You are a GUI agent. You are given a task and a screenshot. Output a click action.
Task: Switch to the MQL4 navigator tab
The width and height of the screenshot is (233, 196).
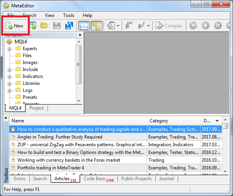pyautogui.click(x=15, y=108)
